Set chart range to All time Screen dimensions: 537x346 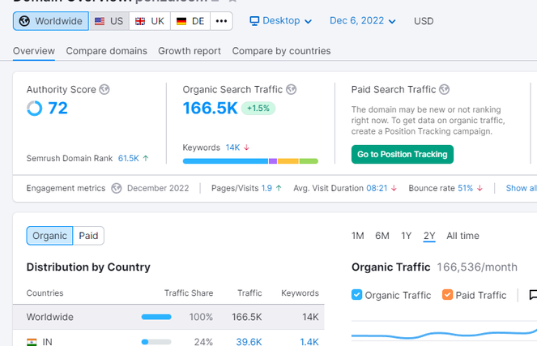point(462,236)
